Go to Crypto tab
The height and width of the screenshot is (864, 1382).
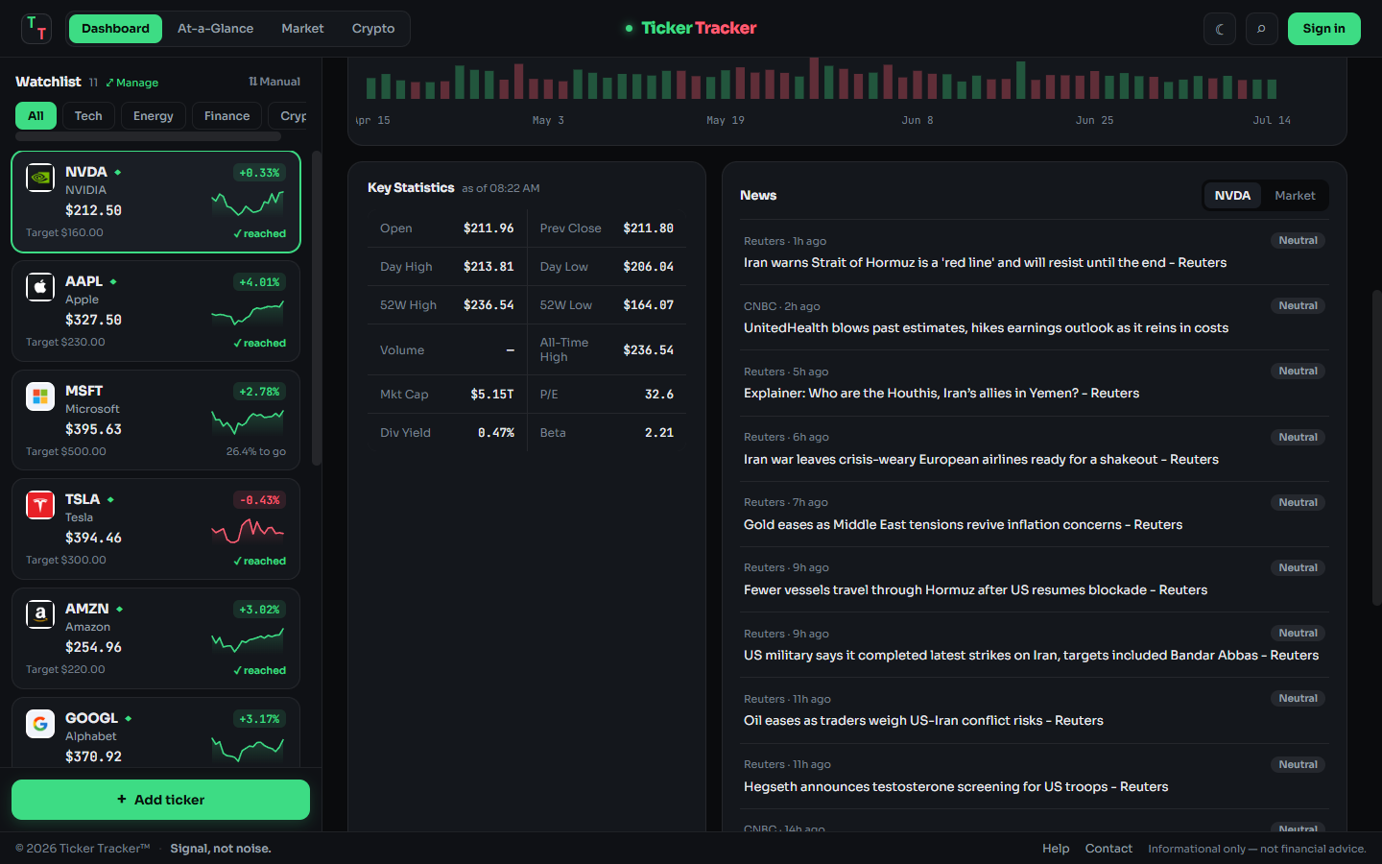click(x=373, y=29)
